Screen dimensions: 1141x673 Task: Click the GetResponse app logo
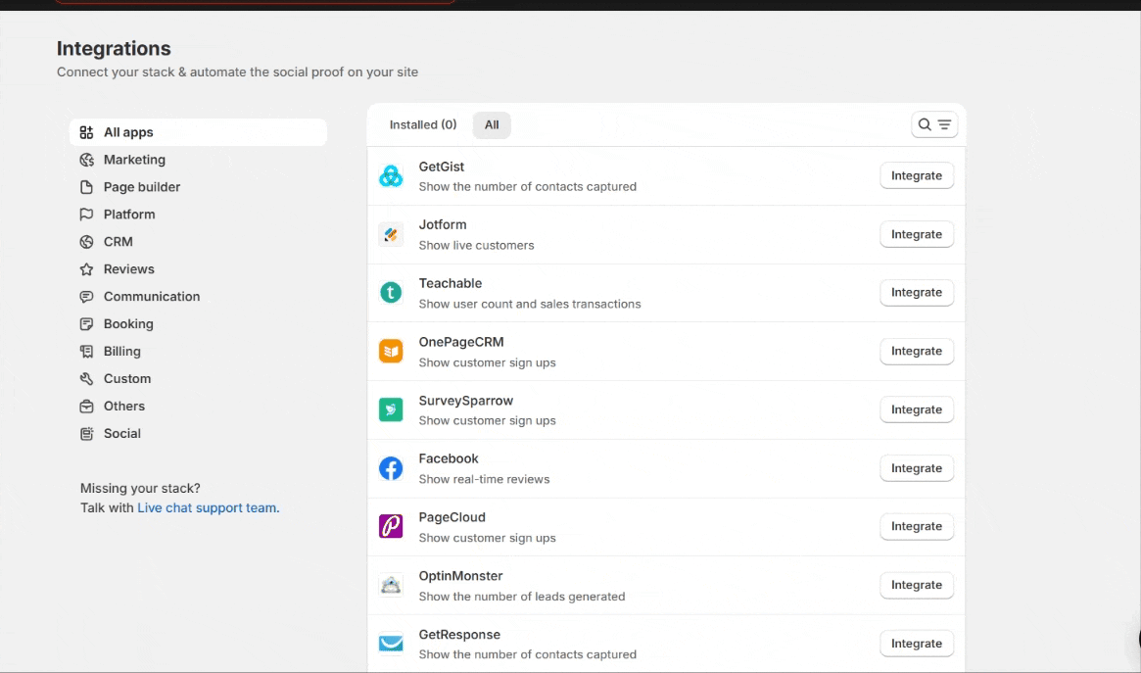pos(391,644)
